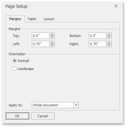Viewport: 127px width, 128px height.
Task: Click the Top margin input field
Action: point(41,36)
